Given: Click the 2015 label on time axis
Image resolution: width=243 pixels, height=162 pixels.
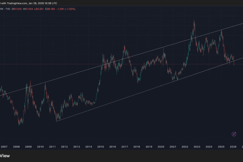Looking at the screenshot, I should point(100,146).
